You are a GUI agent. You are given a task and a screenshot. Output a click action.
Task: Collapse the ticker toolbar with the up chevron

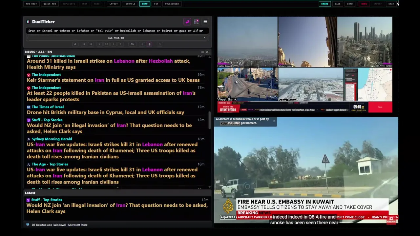tap(160, 44)
